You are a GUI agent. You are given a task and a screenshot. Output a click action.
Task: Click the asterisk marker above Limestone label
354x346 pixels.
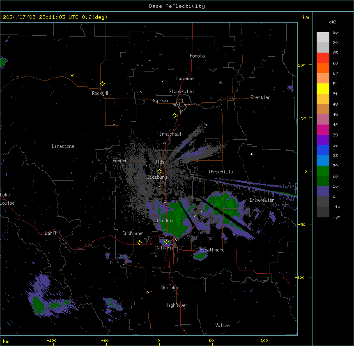pos(63,142)
